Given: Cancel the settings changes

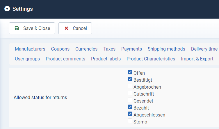Looking at the screenshot, I should [x=75, y=28].
